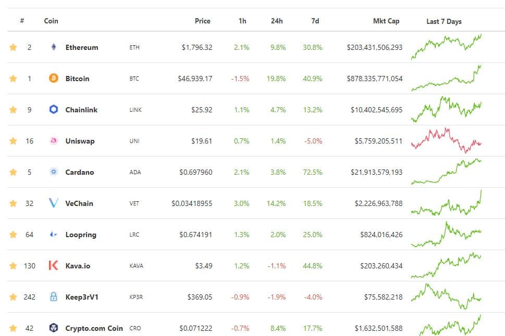
Task: Sort by the Price column header
Action: pos(203,21)
